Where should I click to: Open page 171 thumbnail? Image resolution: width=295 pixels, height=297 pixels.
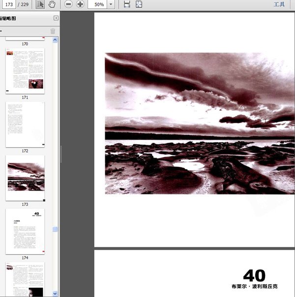point(25,71)
